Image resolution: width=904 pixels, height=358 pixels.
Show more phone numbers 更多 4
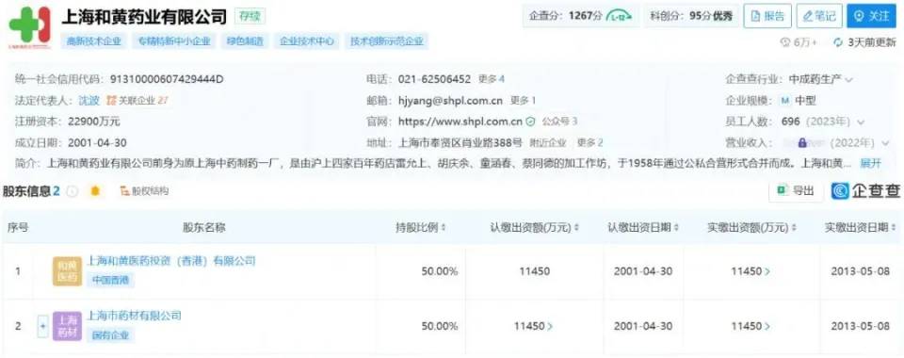point(492,79)
